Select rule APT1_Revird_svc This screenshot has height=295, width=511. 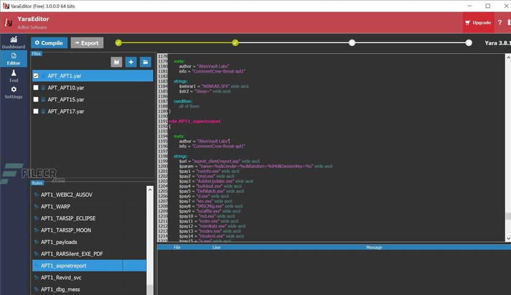coord(89,277)
